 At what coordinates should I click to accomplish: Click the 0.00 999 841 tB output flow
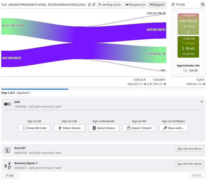coord(156,54)
